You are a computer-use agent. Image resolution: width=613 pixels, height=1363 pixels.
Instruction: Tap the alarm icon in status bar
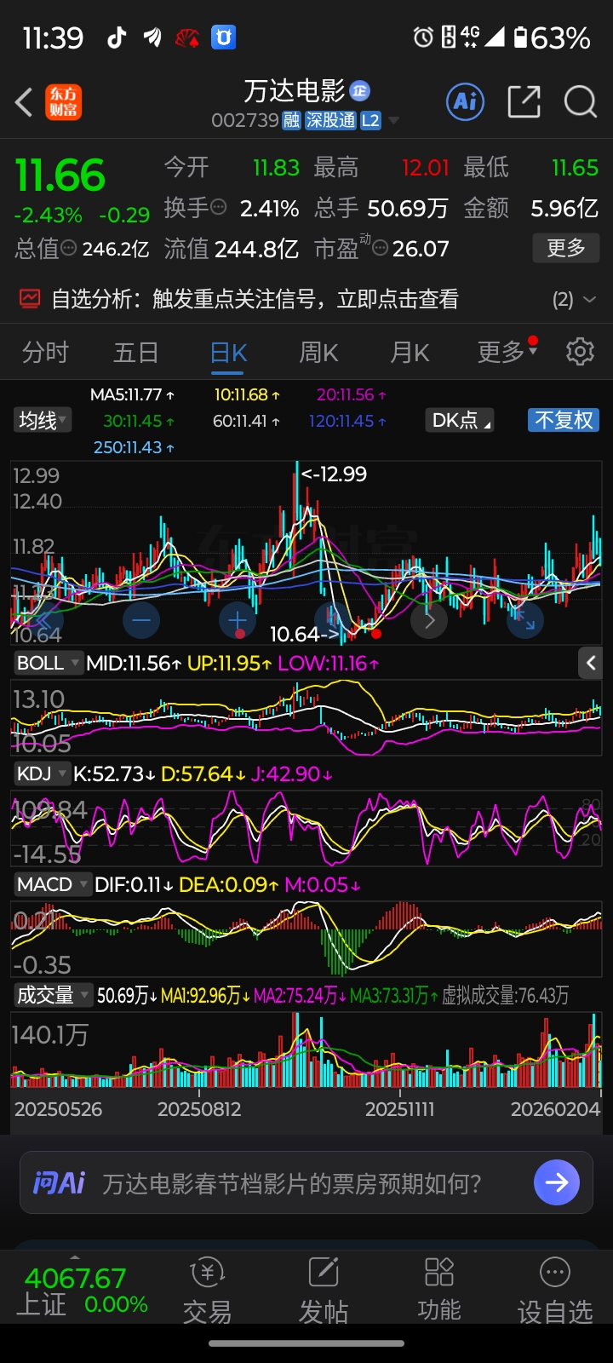click(x=423, y=37)
